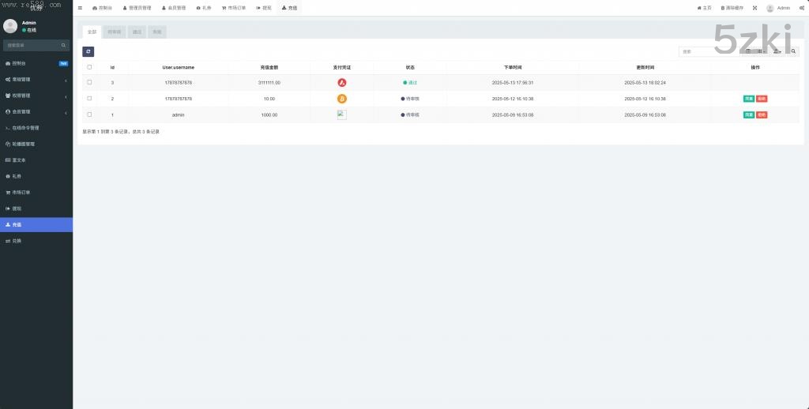Click the broken payment image in admin row

(342, 114)
